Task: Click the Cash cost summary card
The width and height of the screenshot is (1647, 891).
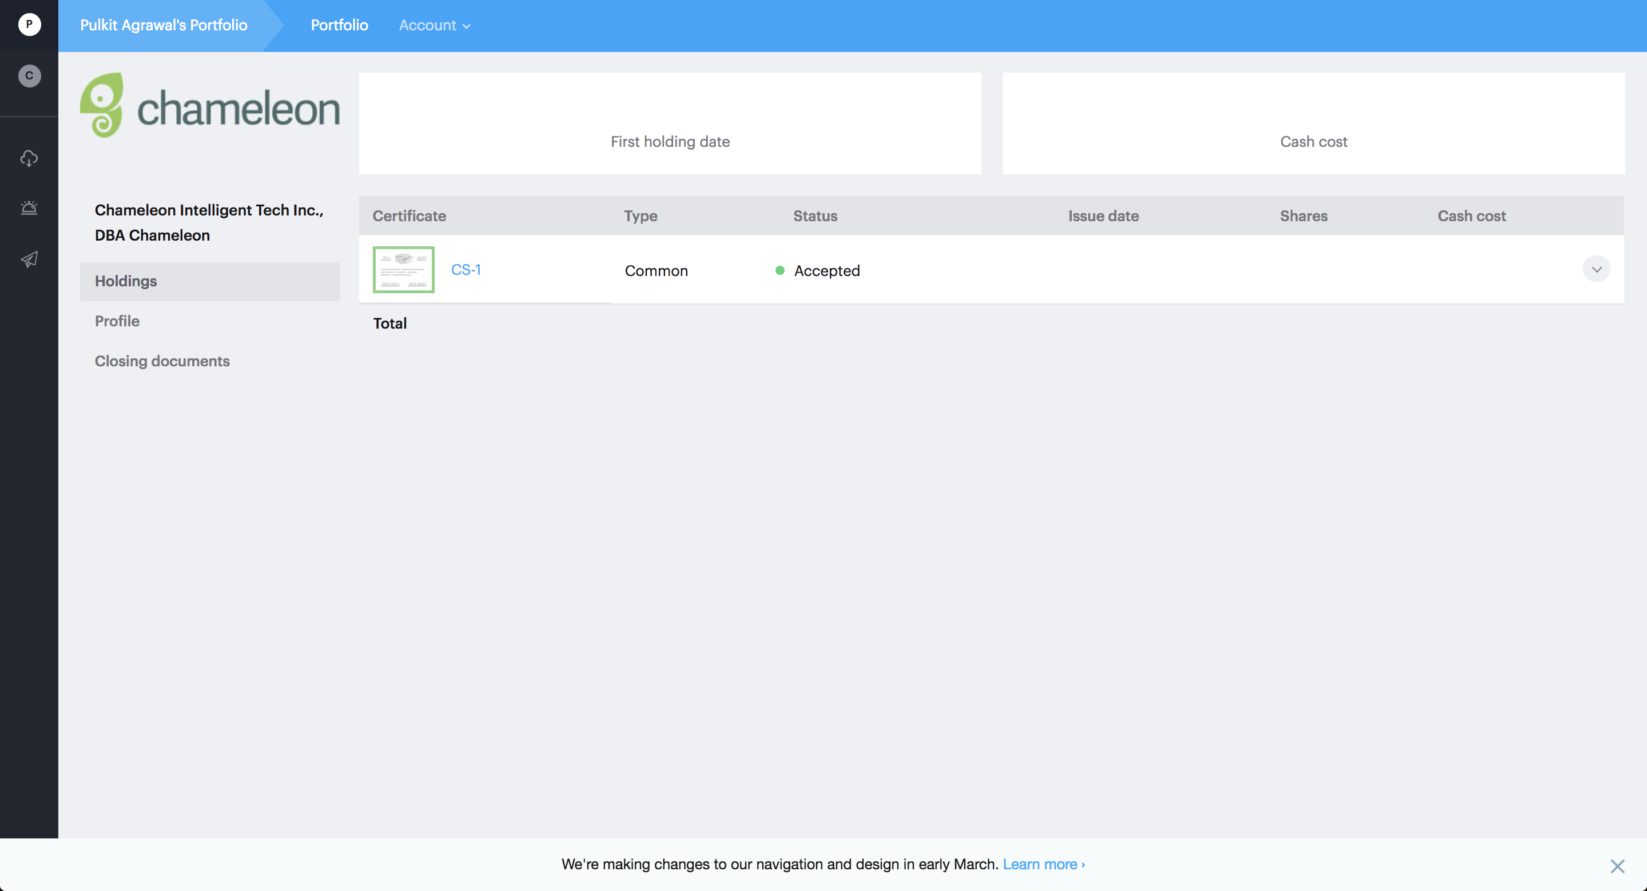Action: click(1313, 123)
